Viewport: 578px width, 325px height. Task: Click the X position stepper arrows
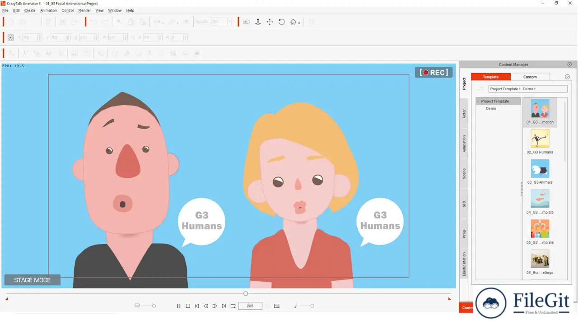(40, 37)
